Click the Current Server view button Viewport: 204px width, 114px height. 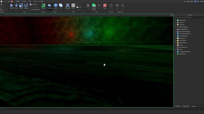(x=94, y=7)
